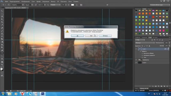This screenshot has height=96, width=171.
Task: Open the font family dropdown
Action: 23,5
